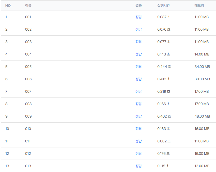Select the test name 003

(28, 42)
